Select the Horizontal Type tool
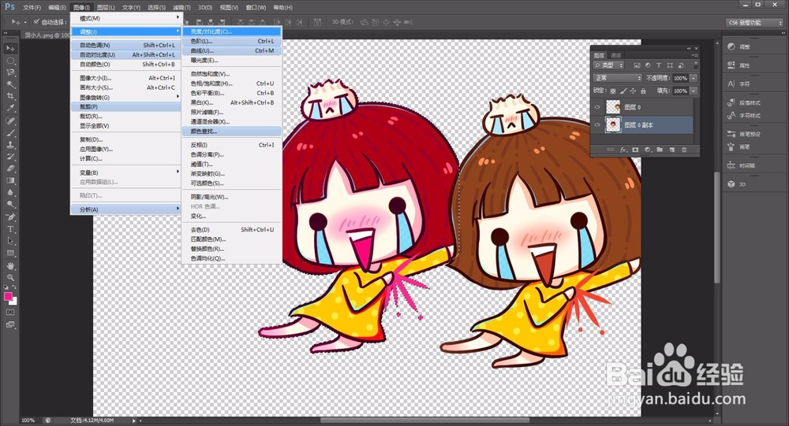789x426 pixels. click(x=10, y=229)
